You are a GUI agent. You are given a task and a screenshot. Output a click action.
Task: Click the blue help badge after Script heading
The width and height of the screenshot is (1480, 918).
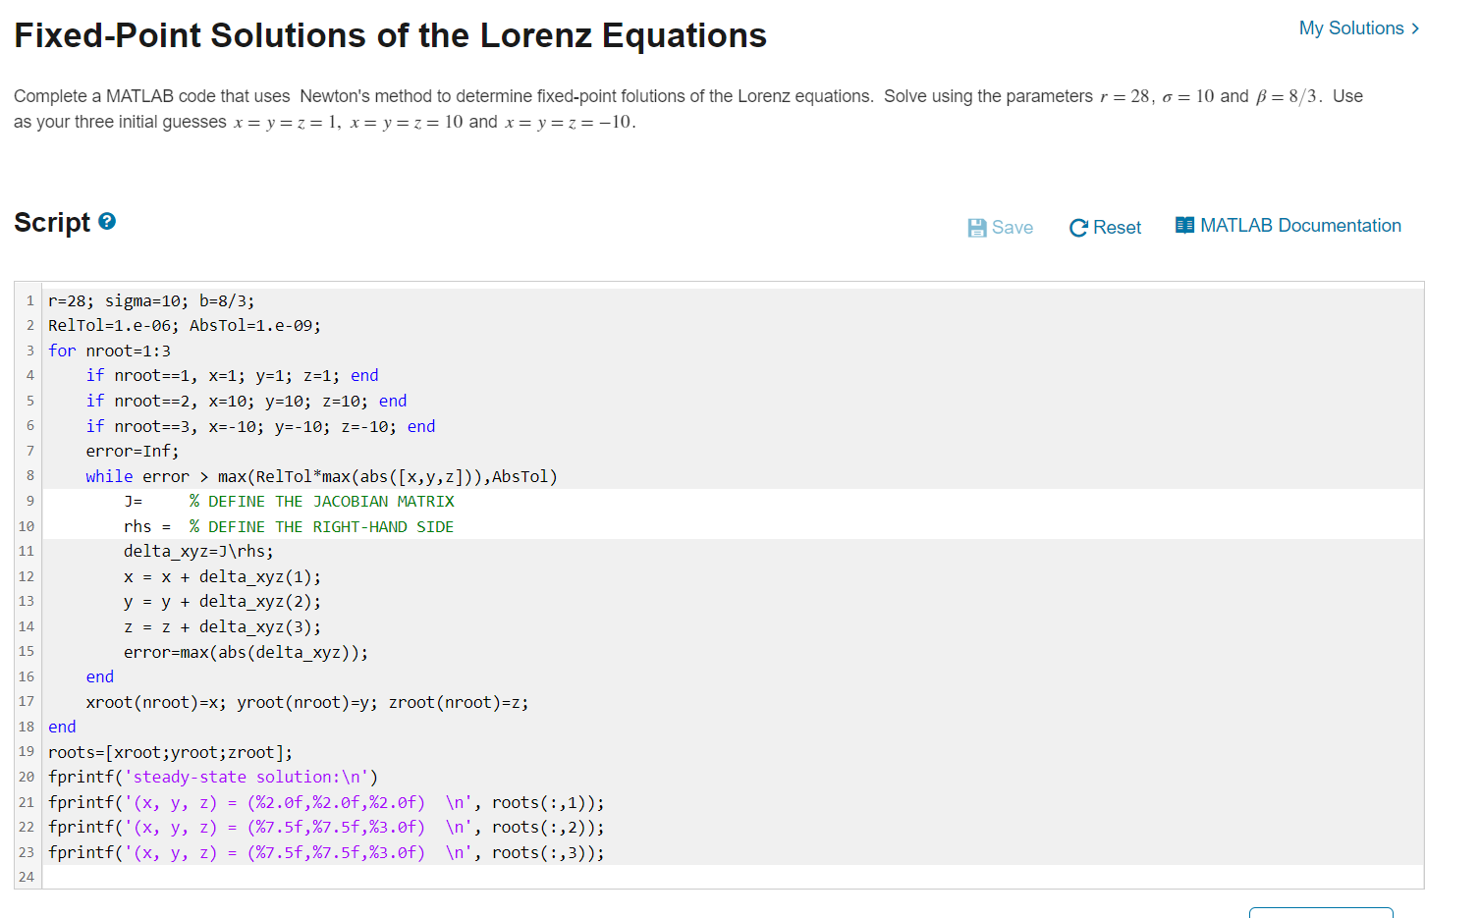click(106, 221)
